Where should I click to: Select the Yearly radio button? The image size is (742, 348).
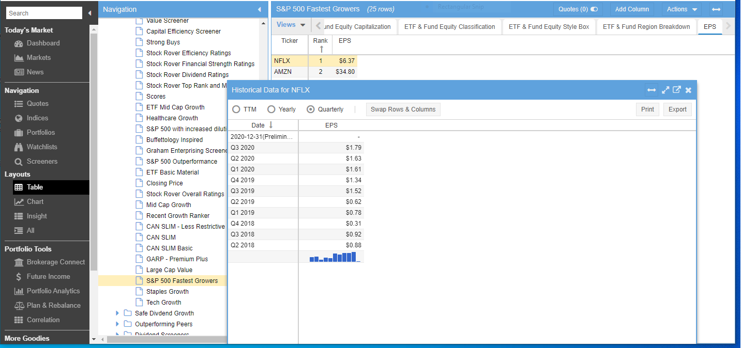271,109
